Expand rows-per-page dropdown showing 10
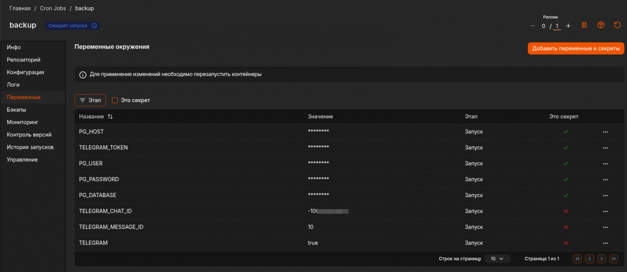627x272 pixels. (x=497, y=259)
